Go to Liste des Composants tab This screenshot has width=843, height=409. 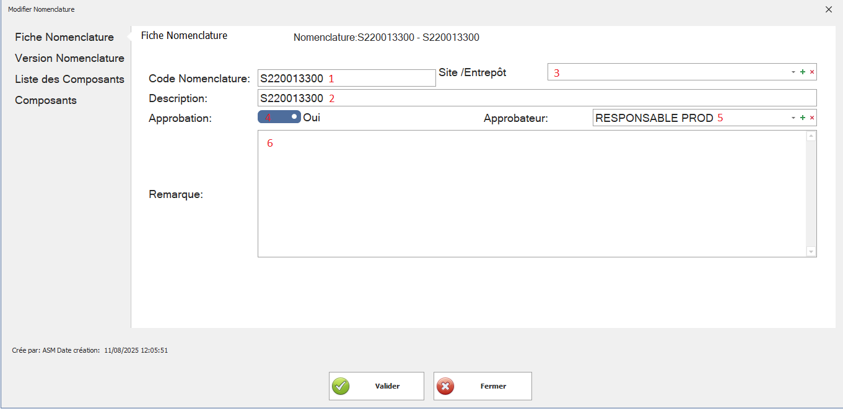pos(69,79)
